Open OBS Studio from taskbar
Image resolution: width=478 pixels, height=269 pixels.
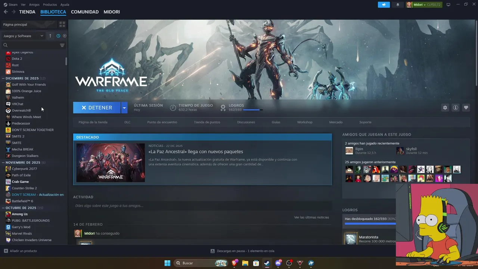[289, 263]
